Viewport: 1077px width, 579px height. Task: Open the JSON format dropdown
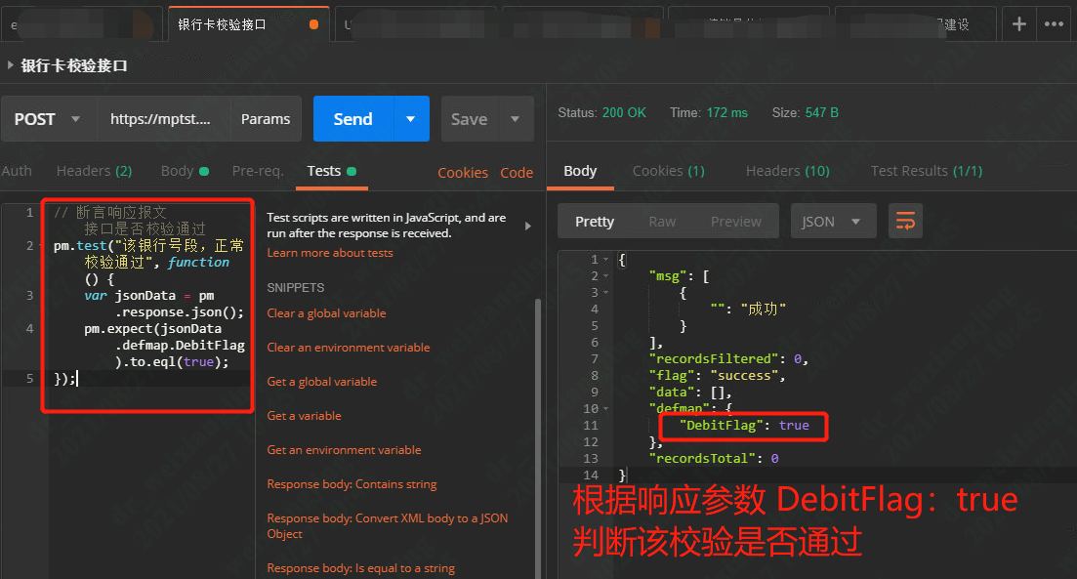point(833,222)
